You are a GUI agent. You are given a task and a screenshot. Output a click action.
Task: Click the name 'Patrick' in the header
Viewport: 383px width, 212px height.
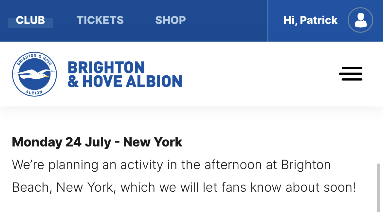click(x=319, y=20)
